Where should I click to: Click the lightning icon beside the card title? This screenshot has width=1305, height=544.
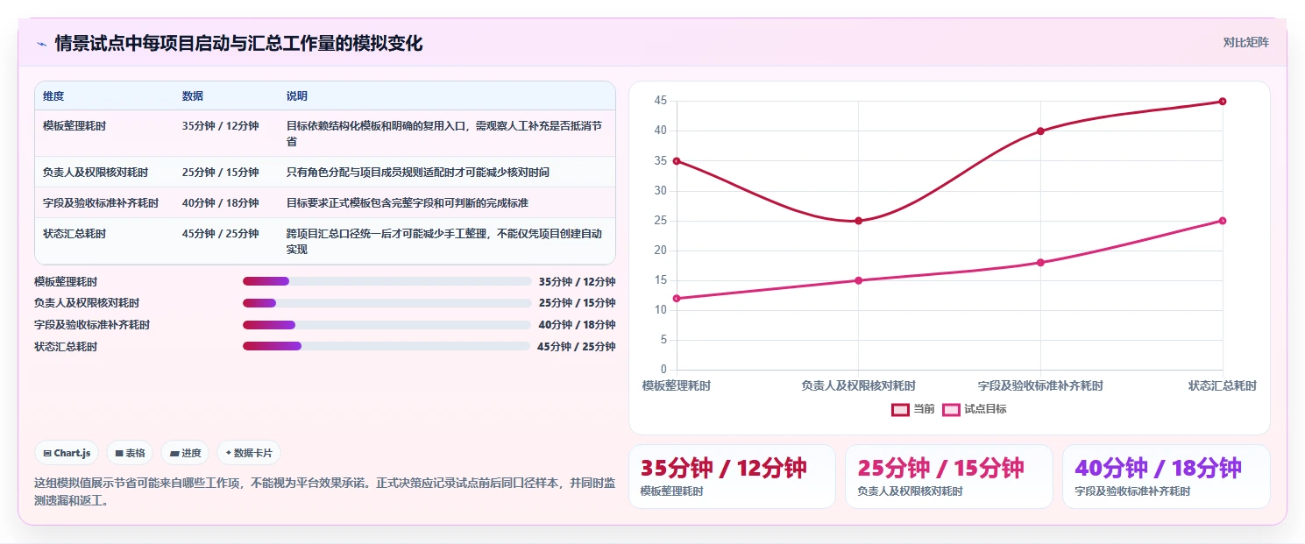(x=41, y=44)
